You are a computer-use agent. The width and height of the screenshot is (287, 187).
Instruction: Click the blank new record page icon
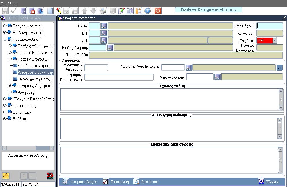tap(50, 11)
